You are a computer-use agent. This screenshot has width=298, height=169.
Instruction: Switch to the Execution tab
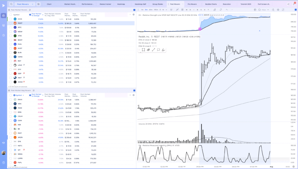tap(227, 4)
